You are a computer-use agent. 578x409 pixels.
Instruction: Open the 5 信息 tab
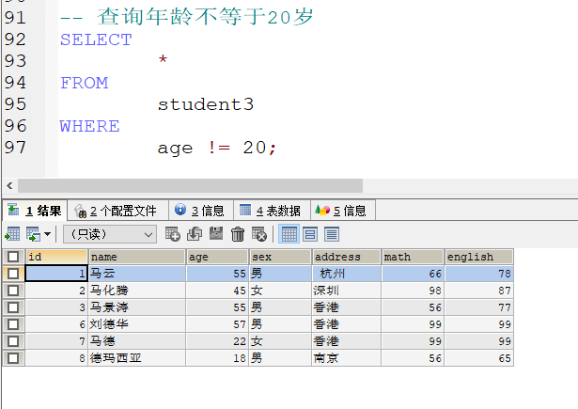tap(343, 211)
